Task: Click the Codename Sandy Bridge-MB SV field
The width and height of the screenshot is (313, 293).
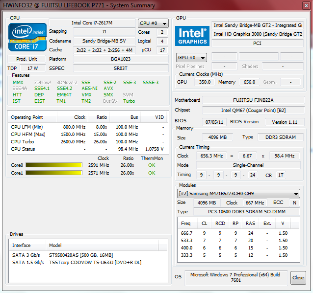Action: [x=104, y=41]
